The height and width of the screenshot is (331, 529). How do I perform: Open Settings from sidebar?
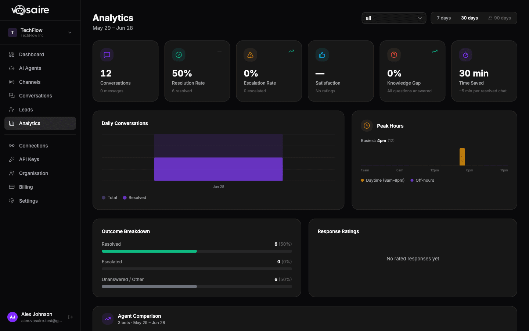pyautogui.click(x=40, y=201)
